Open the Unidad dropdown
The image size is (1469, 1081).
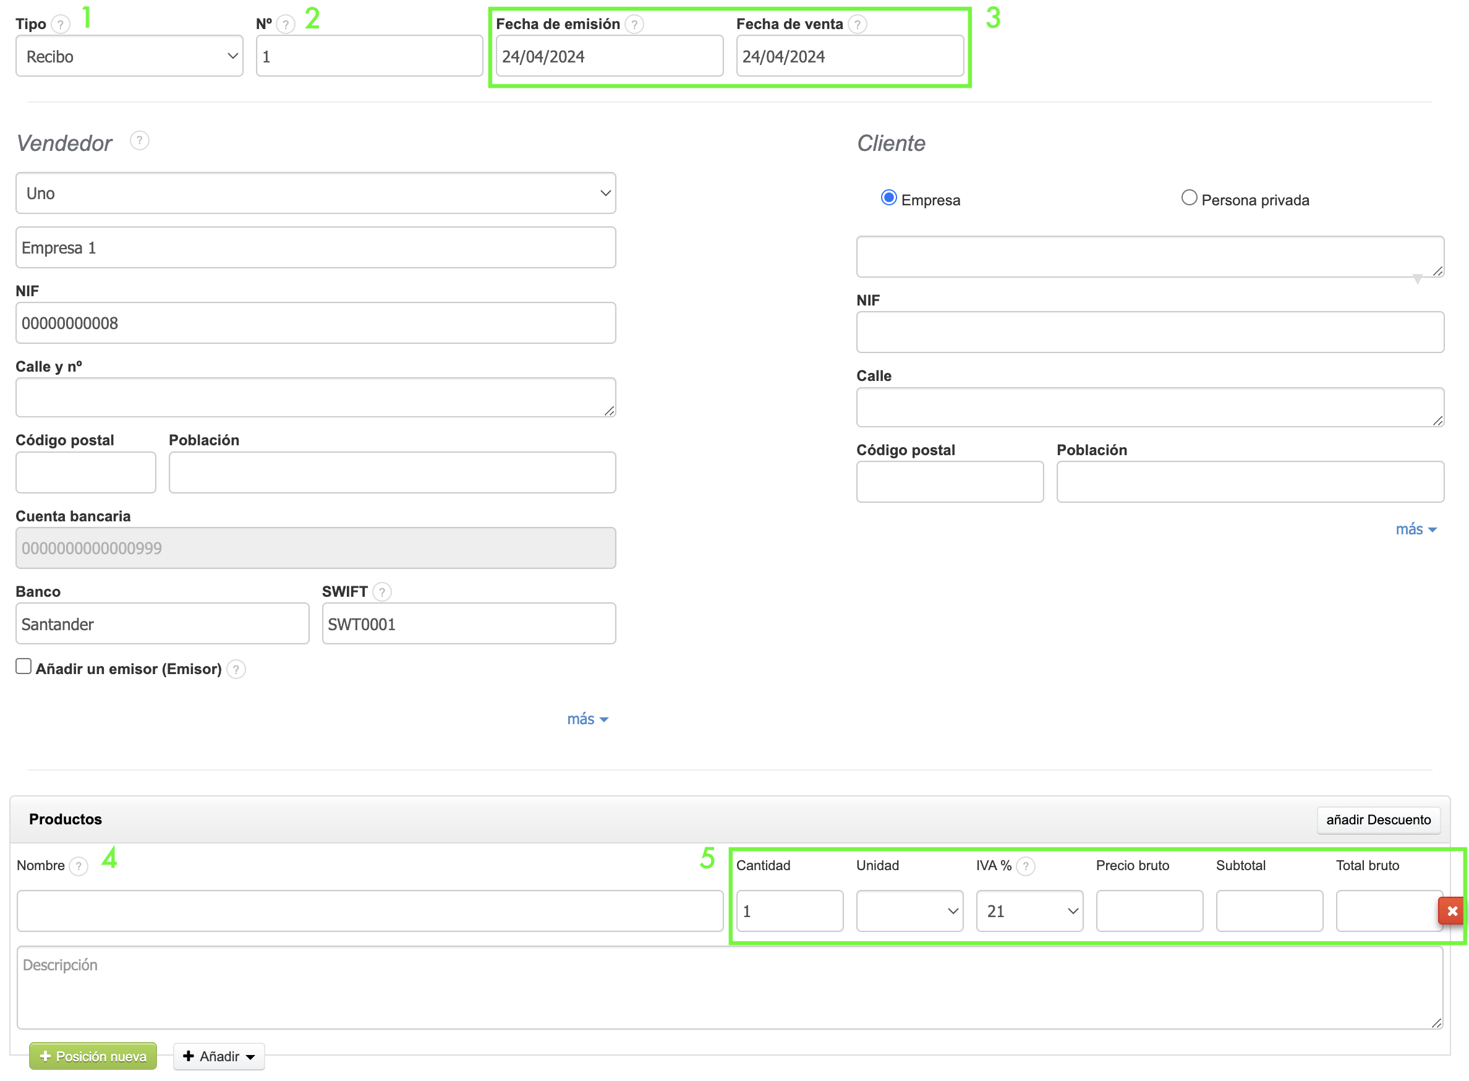click(x=909, y=911)
